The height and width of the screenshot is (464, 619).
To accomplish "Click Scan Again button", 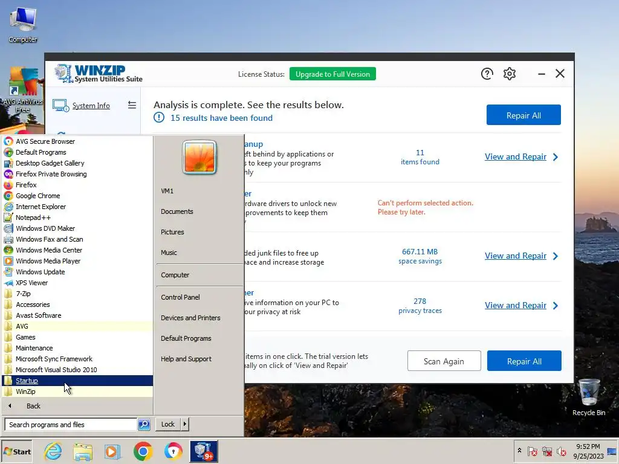I will pos(444,361).
